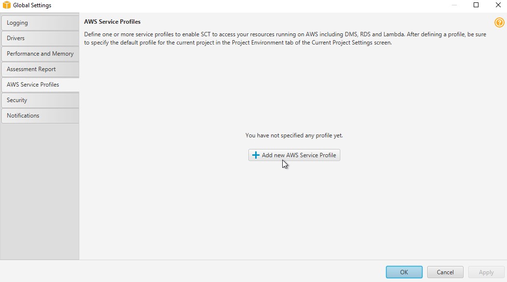Open the Drivers settings tab
507x282 pixels.
pos(41,38)
